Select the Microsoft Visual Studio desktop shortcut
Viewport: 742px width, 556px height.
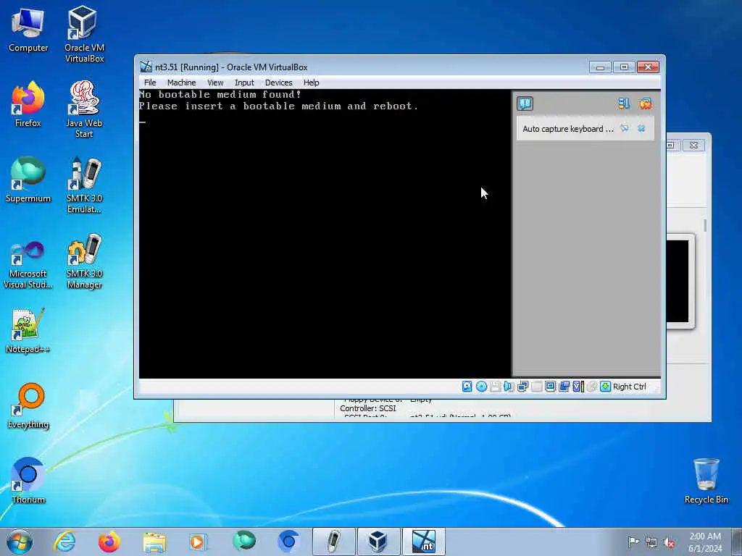pos(28,265)
